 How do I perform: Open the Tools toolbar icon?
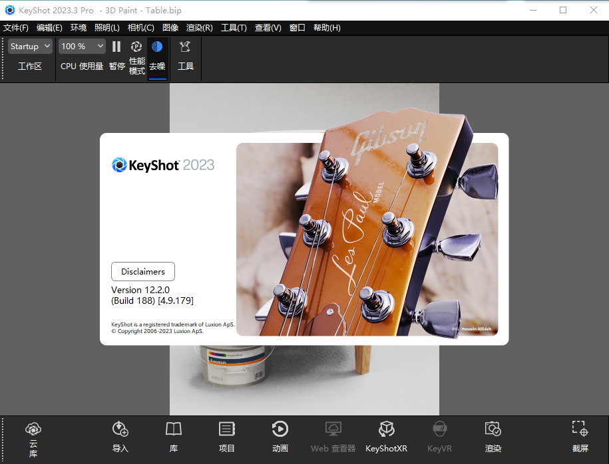[185, 47]
